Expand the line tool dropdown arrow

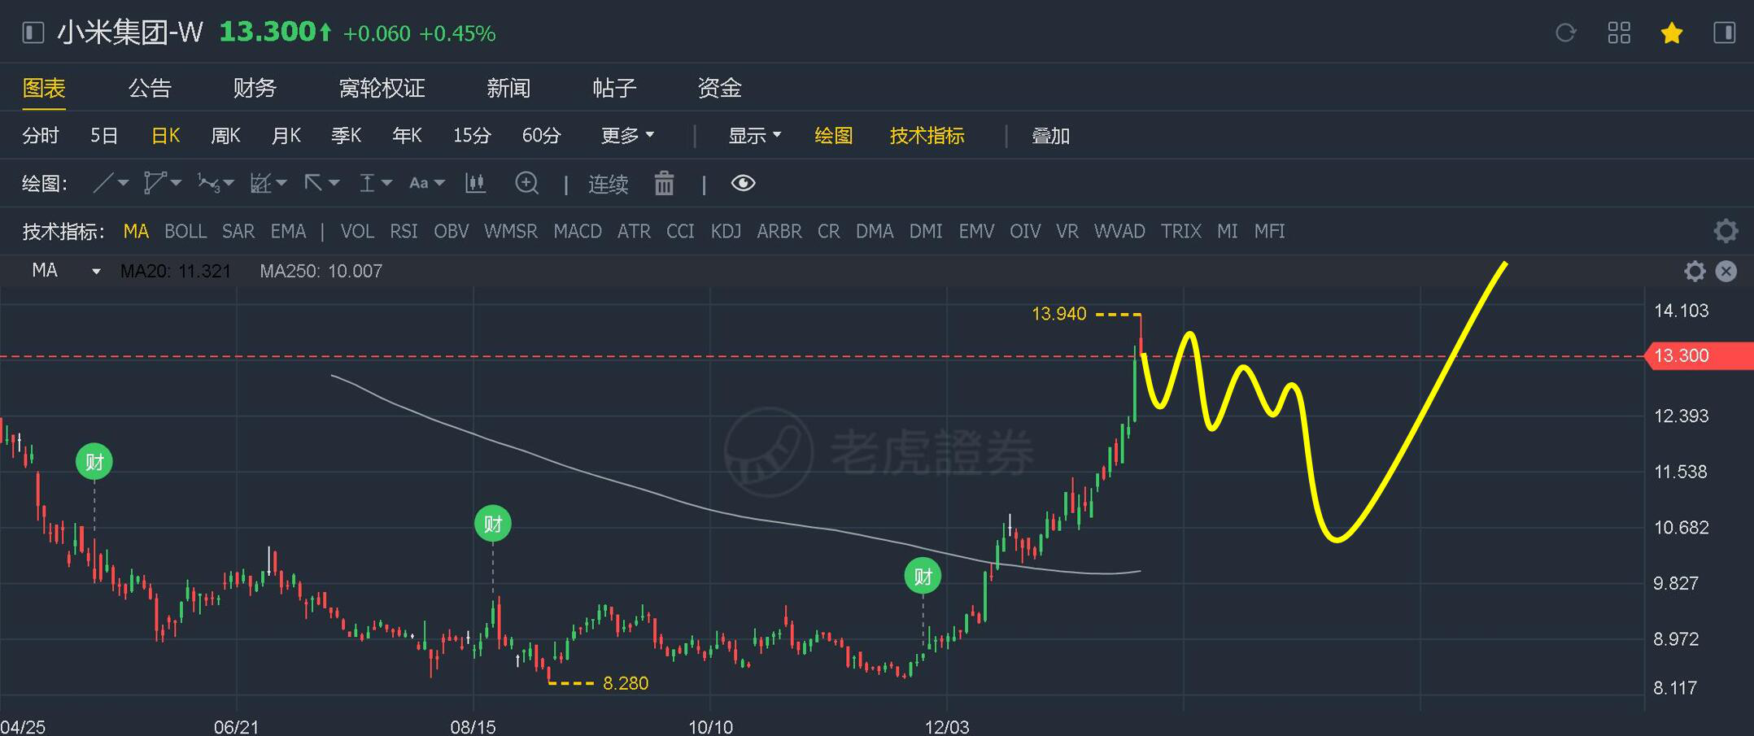coord(124,183)
